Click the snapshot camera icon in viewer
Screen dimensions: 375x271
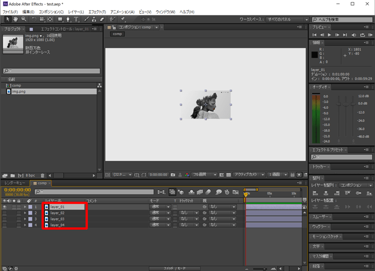pyautogui.click(x=173, y=175)
